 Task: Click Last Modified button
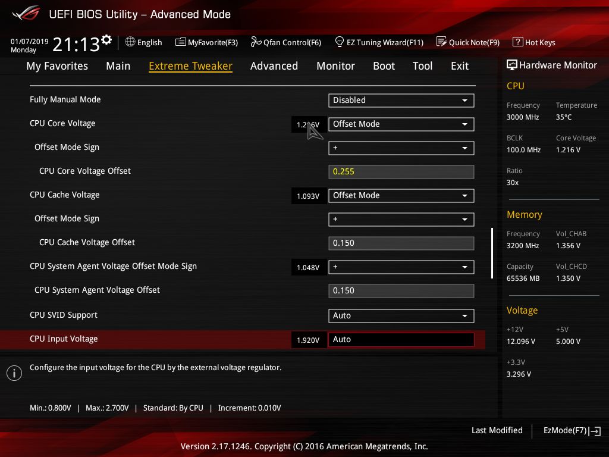pos(497,430)
